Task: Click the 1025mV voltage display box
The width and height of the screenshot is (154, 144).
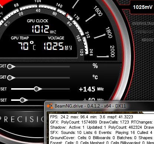Action: pos(142,7)
